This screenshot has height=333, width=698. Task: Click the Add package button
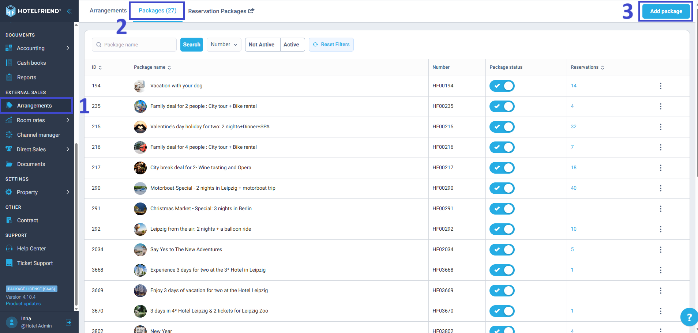pos(666,11)
